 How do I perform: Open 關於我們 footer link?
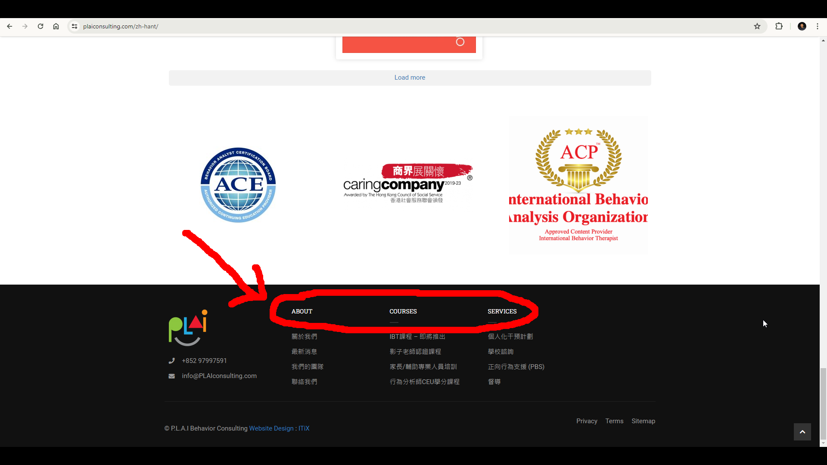coord(305,337)
